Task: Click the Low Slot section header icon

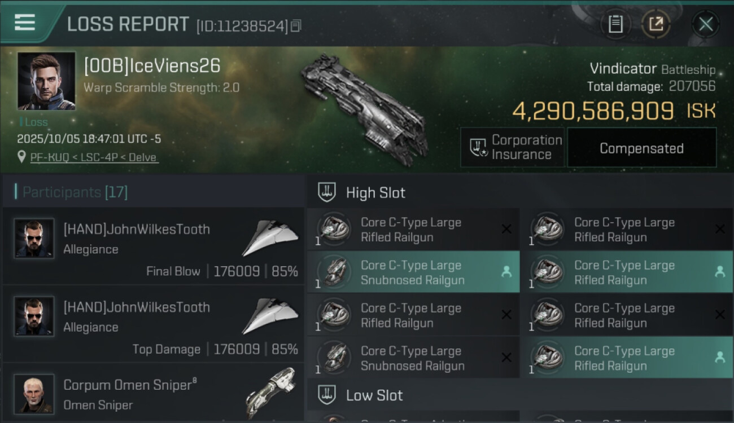Action: (x=326, y=395)
